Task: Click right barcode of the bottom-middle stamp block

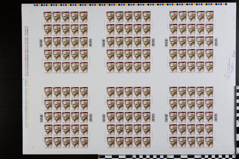Action: pyautogui.click(x=153, y=117)
